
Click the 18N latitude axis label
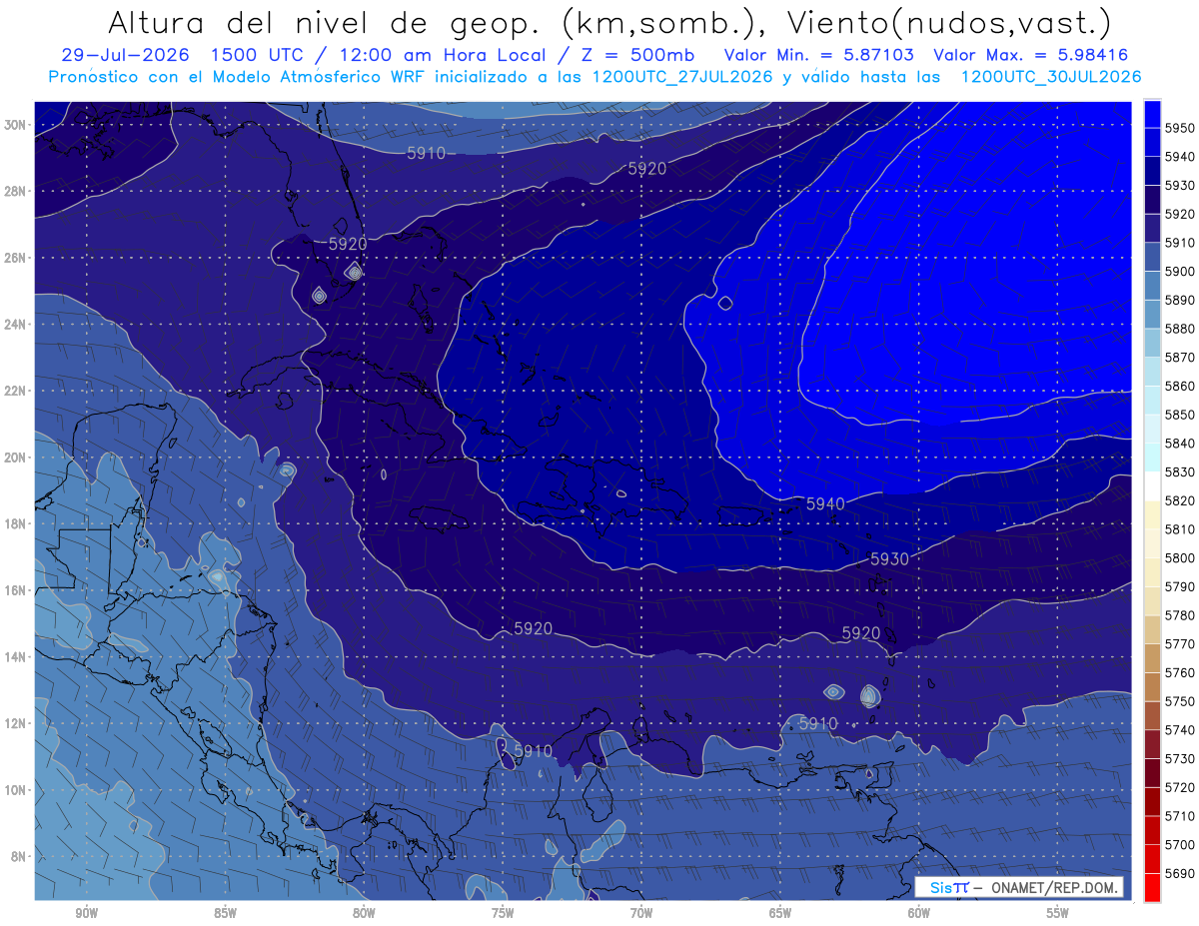tap(17, 523)
